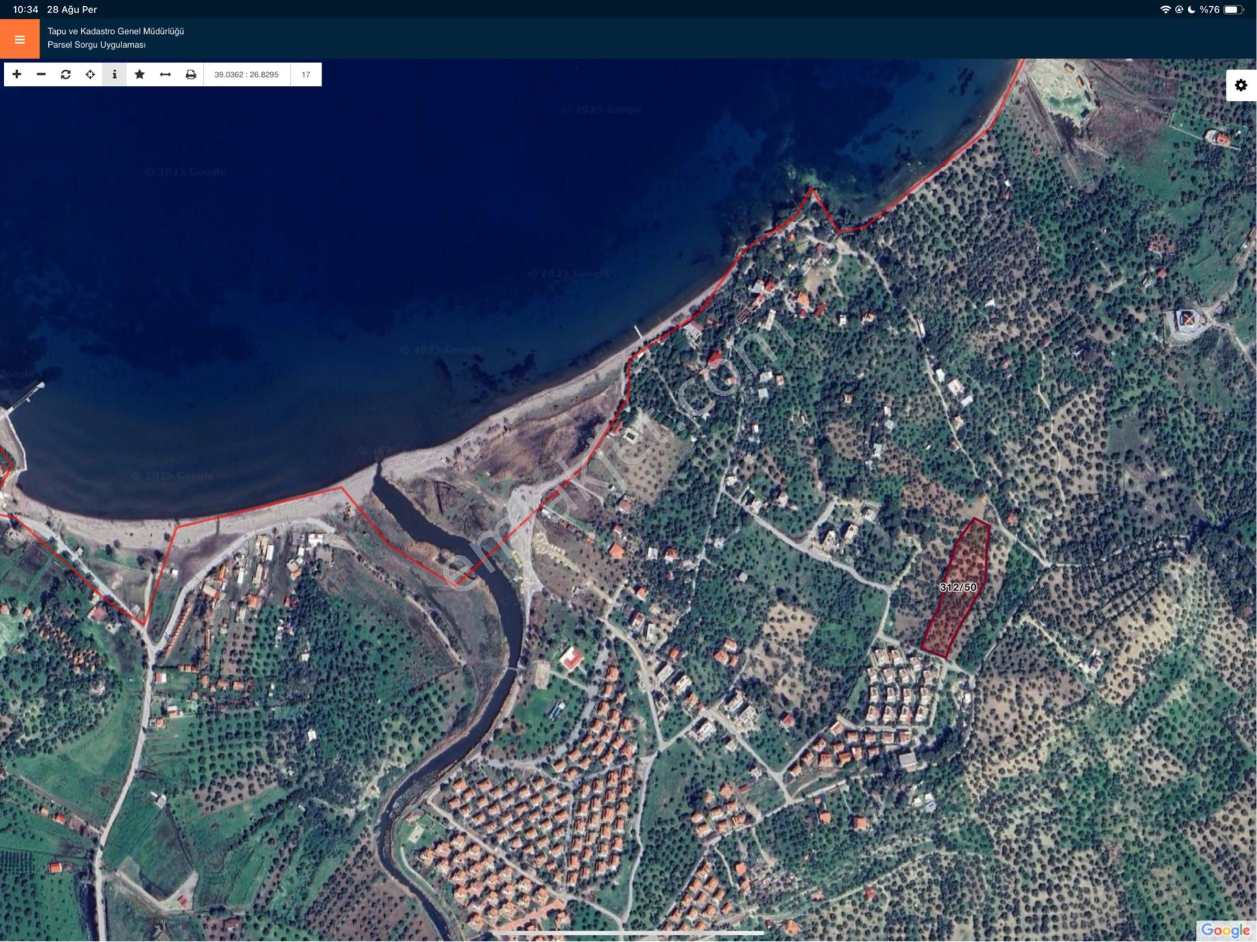Click the zoom level 17 box

pyautogui.click(x=306, y=74)
